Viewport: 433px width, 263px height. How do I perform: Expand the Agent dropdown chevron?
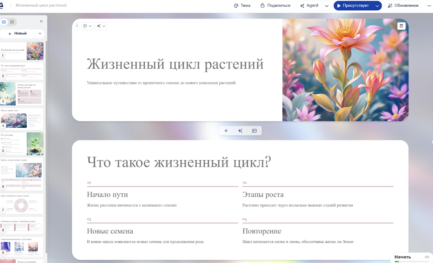point(327,6)
